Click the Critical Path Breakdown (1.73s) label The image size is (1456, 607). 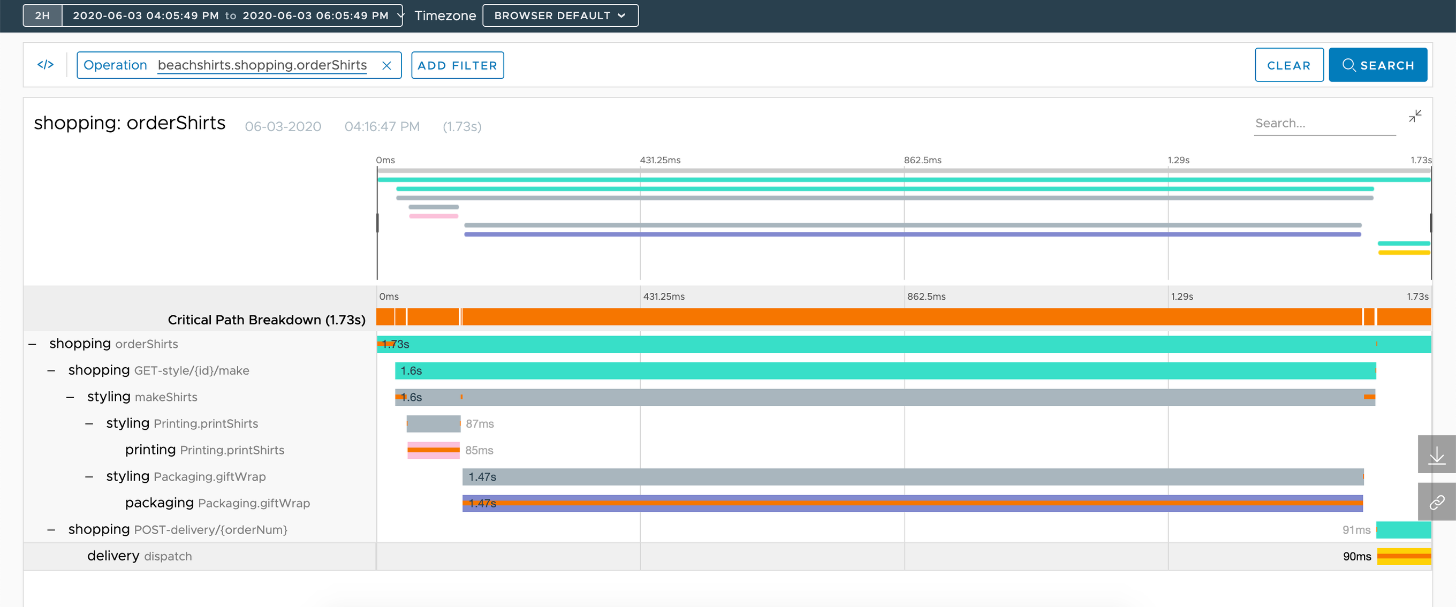click(266, 320)
